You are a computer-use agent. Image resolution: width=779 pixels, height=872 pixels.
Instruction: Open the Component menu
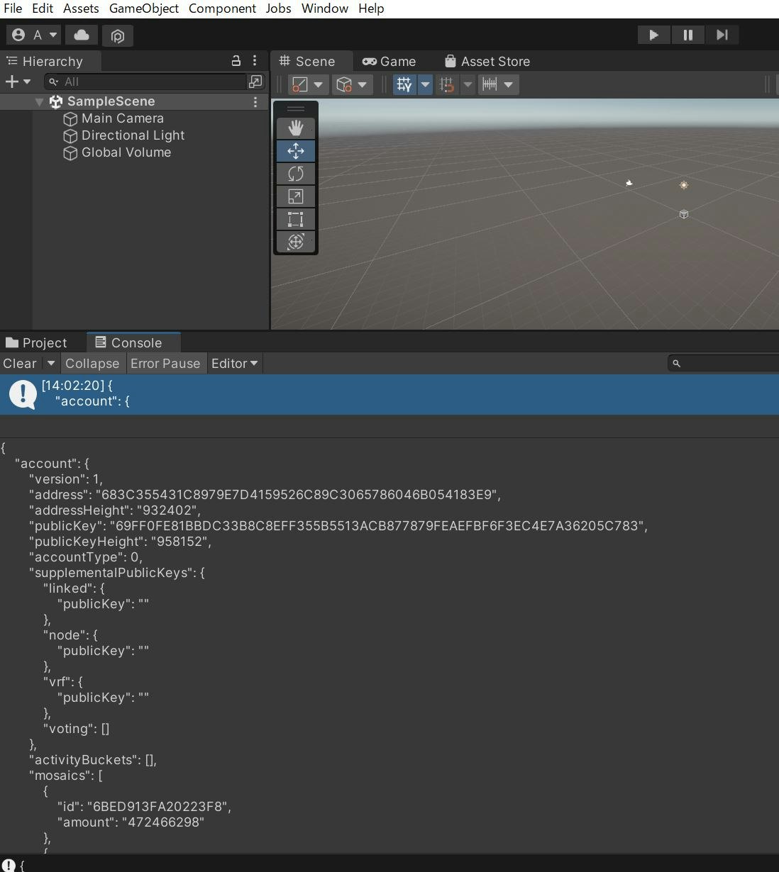[222, 9]
